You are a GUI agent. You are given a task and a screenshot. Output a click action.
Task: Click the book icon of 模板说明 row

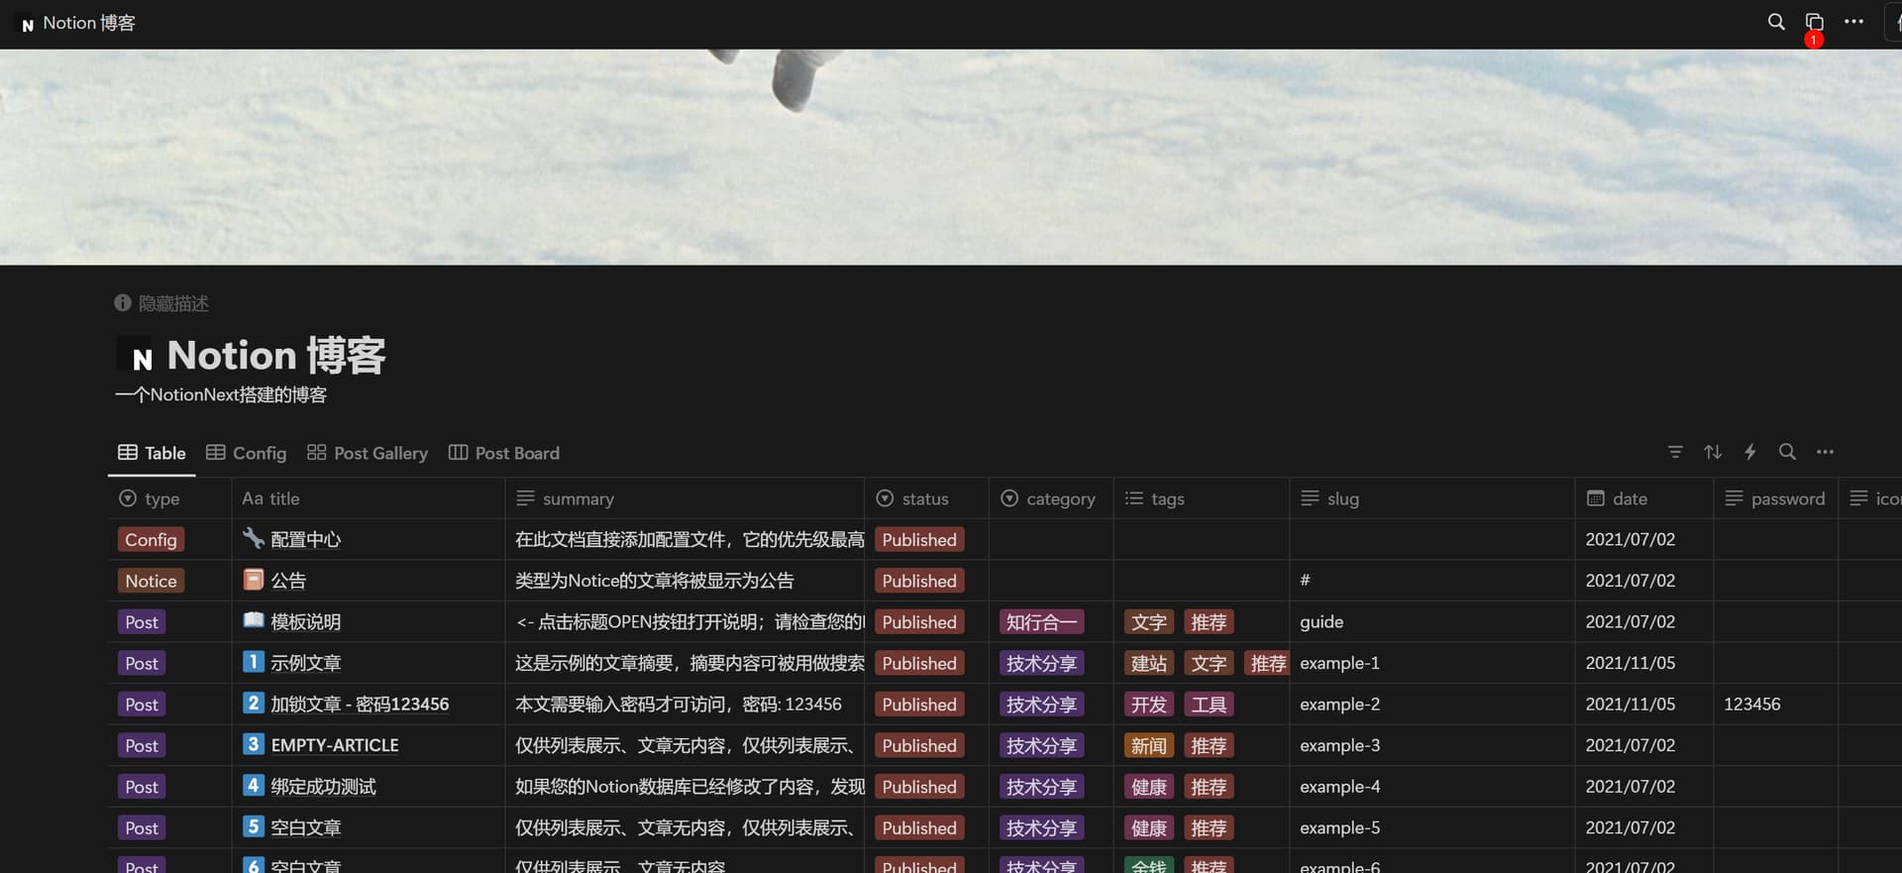[x=254, y=621]
